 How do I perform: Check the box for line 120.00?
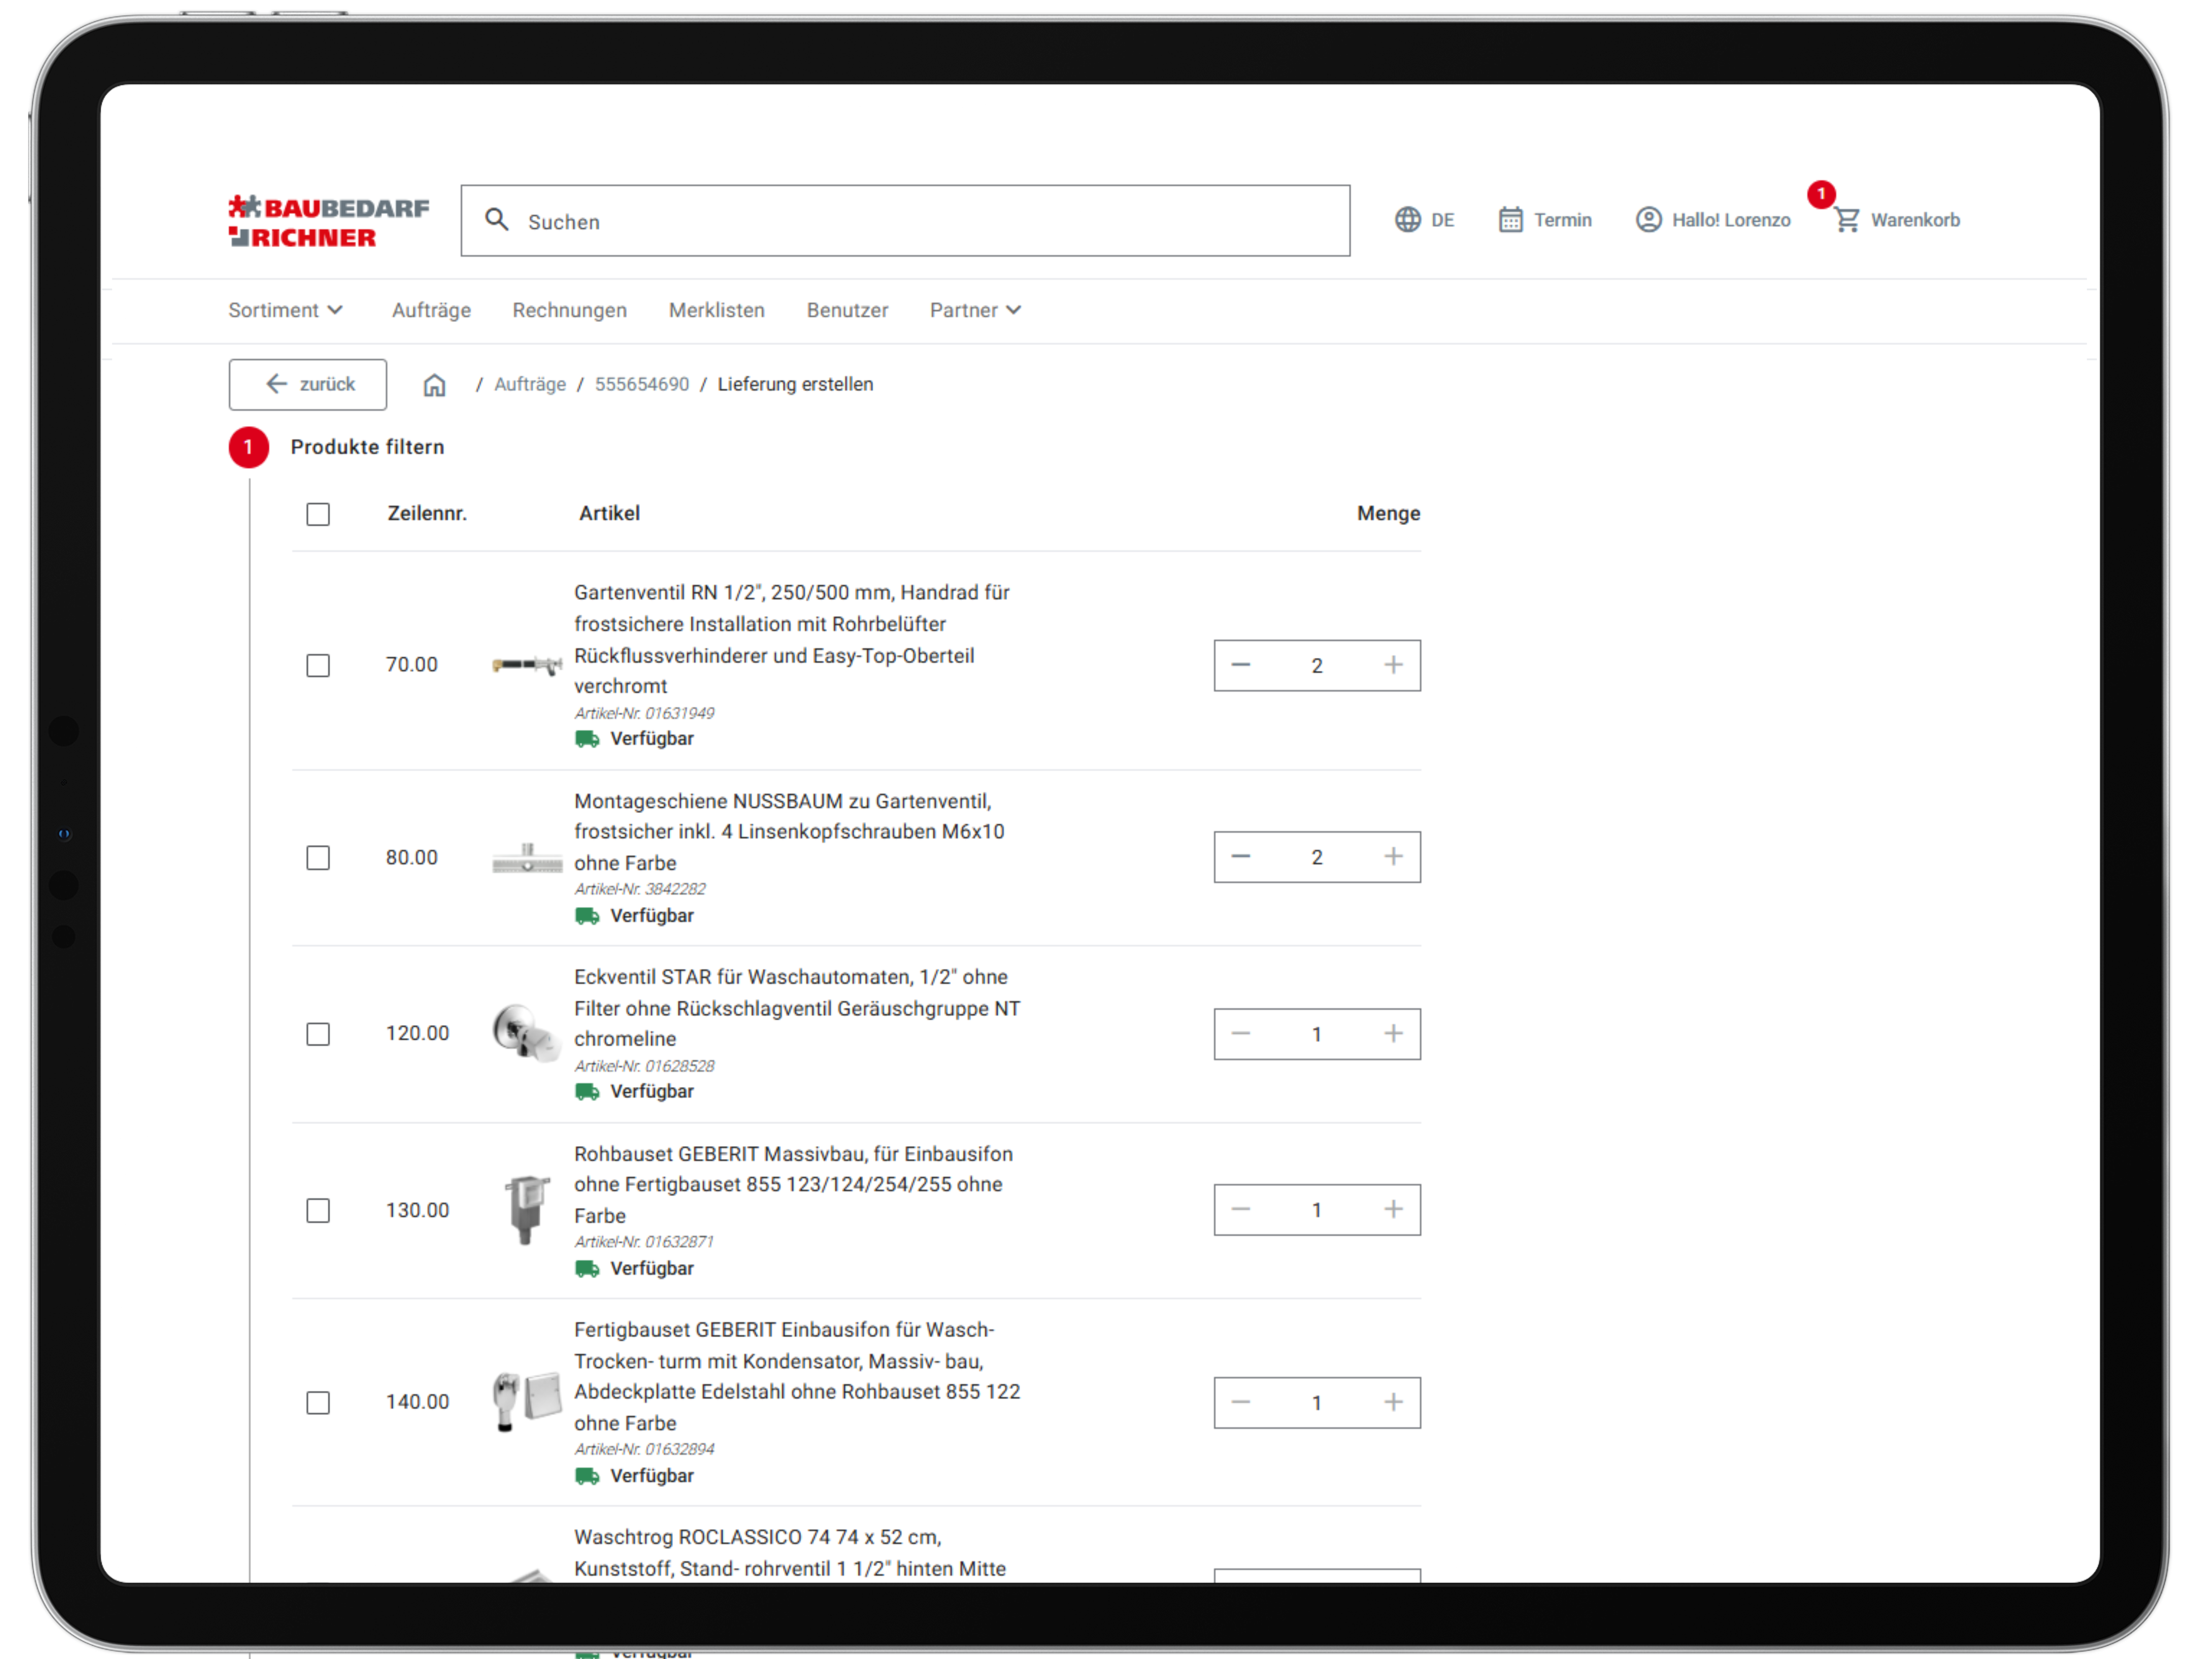318,1034
